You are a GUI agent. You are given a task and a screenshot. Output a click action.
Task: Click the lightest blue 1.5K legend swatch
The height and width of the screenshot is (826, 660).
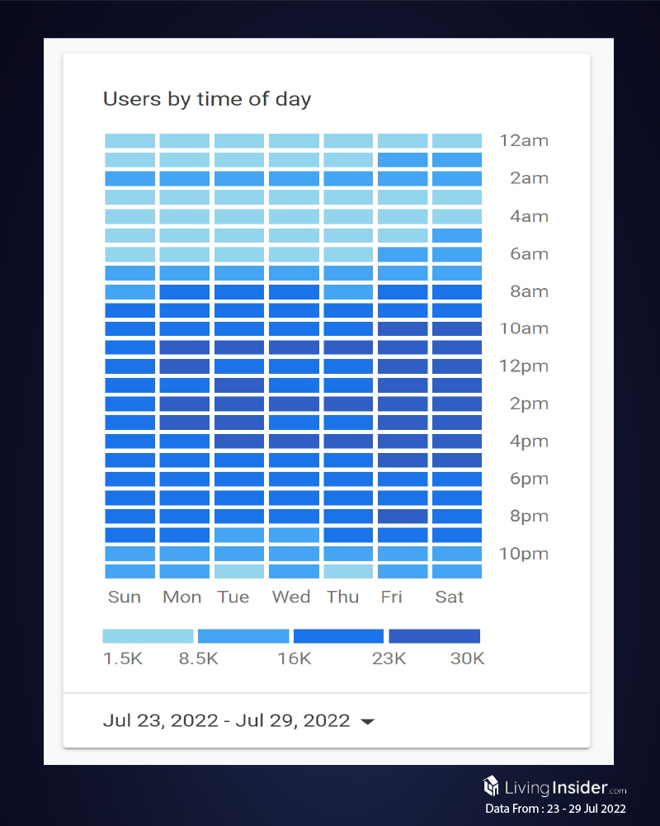click(x=148, y=636)
